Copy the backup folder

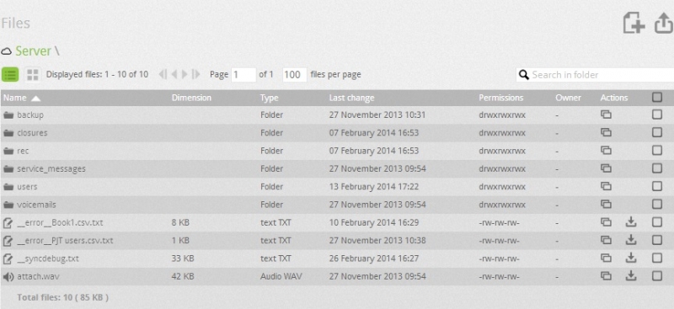click(x=606, y=115)
